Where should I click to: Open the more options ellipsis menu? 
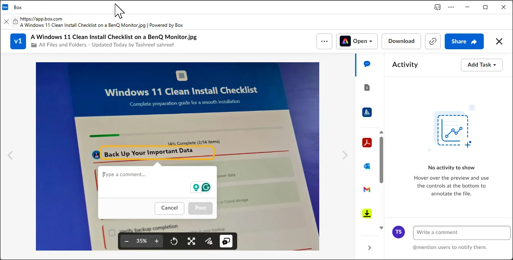click(x=324, y=41)
